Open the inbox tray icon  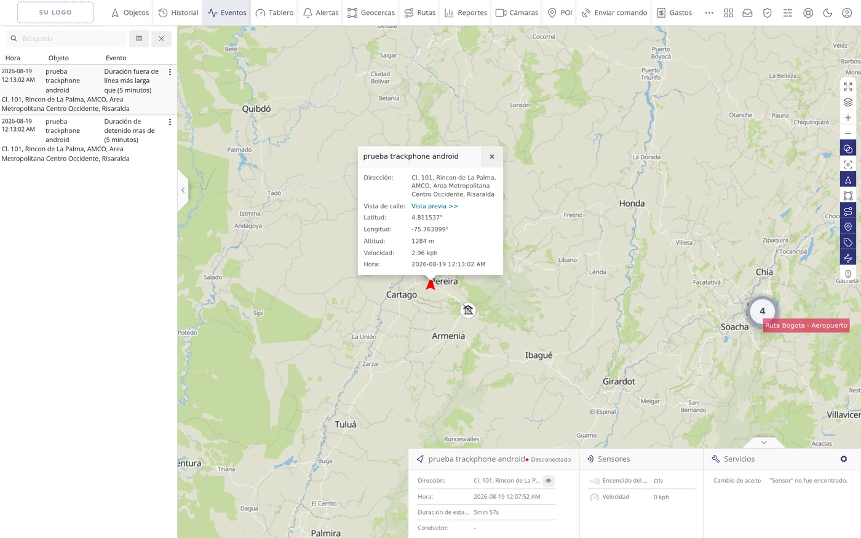coord(748,12)
